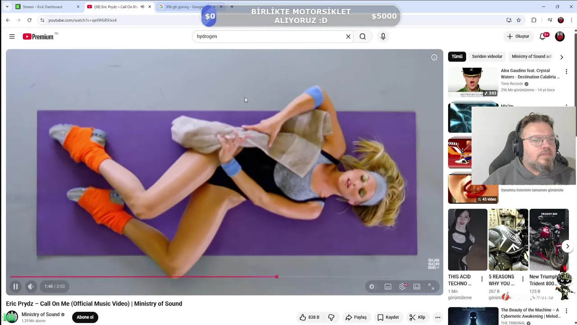The height and width of the screenshot is (325, 577).
Task: Open the Alex Gaudino Destination Calabria thumbnail
Action: point(473,82)
